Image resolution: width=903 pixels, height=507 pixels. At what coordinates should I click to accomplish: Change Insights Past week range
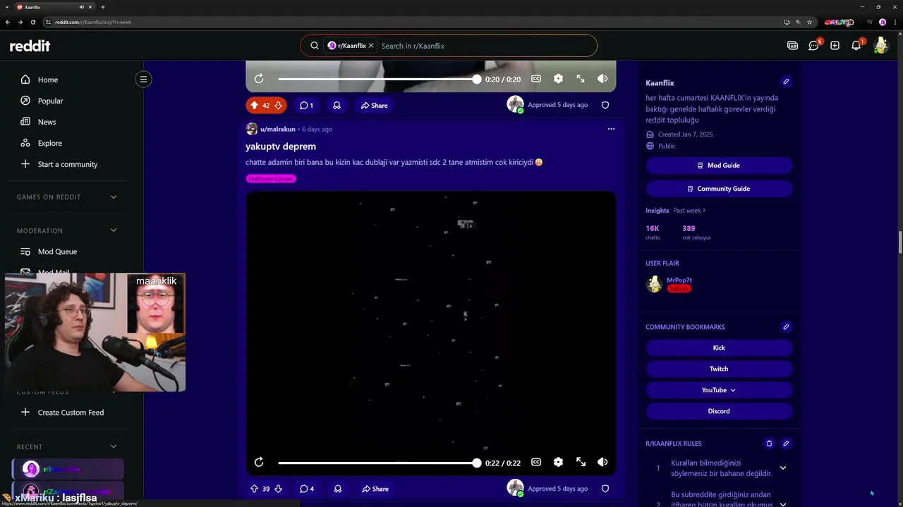[689, 211]
